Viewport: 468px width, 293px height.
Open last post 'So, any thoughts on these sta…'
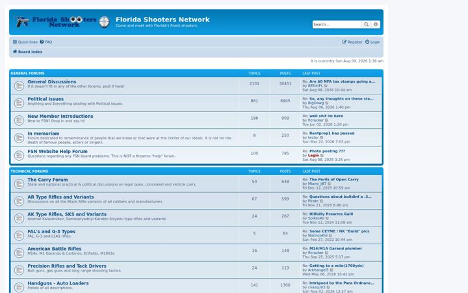pos(341,99)
